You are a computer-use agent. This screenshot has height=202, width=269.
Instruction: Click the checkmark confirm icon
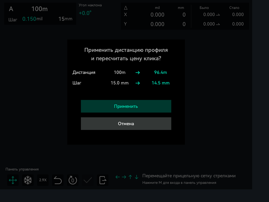88,180
